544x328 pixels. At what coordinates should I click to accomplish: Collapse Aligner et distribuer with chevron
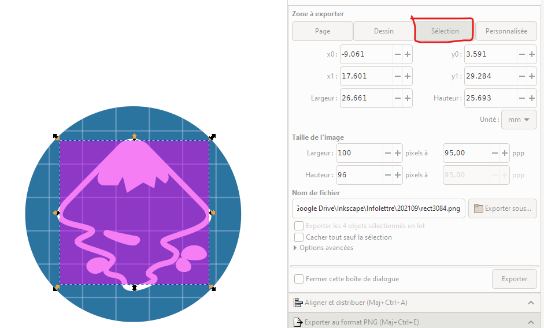click(x=531, y=303)
